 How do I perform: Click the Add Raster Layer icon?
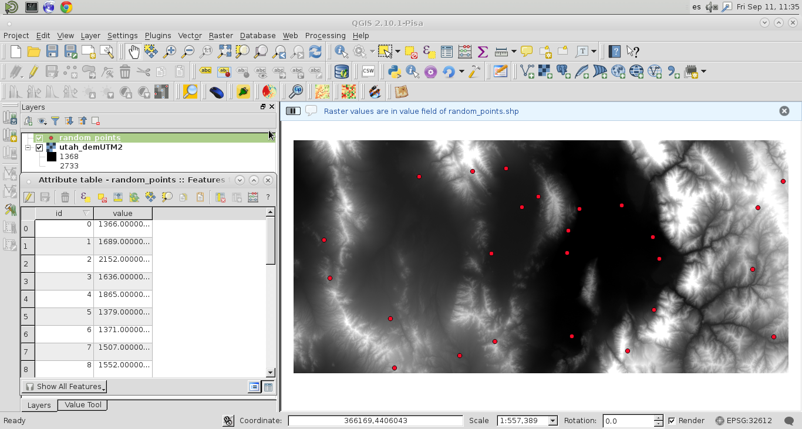tap(545, 72)
